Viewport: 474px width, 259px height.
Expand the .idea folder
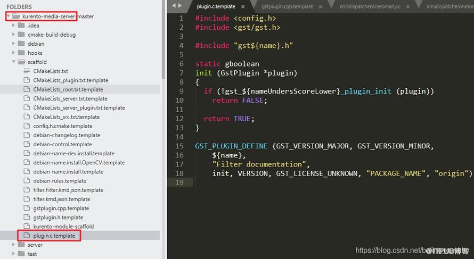pos(14,26)
